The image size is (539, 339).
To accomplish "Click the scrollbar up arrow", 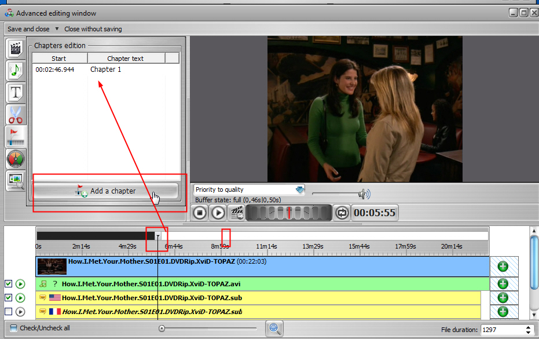I will [x=534, y=230].
